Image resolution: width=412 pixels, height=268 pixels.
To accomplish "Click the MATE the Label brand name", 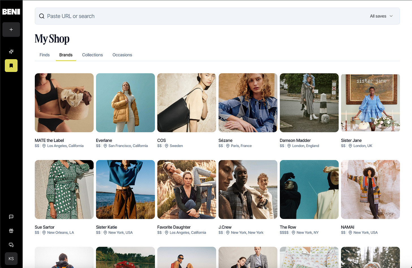I will [49, 141].
